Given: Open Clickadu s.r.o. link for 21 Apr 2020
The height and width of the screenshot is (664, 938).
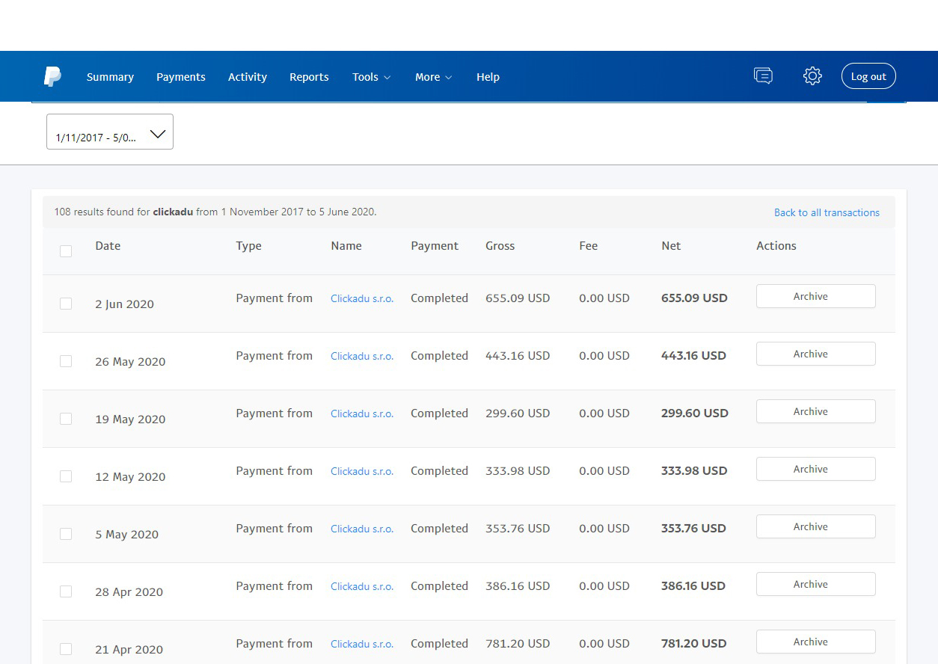Looking at the screenshot, I should [362, 644].
